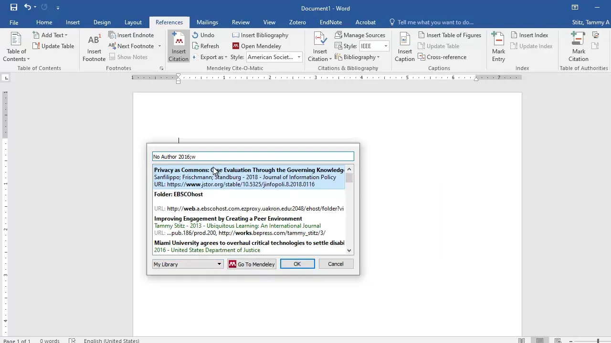The height and width of the screenshot is (343, 611).
Task: Open the Zotero ribbon tab
Action: (x=297, y=22)
